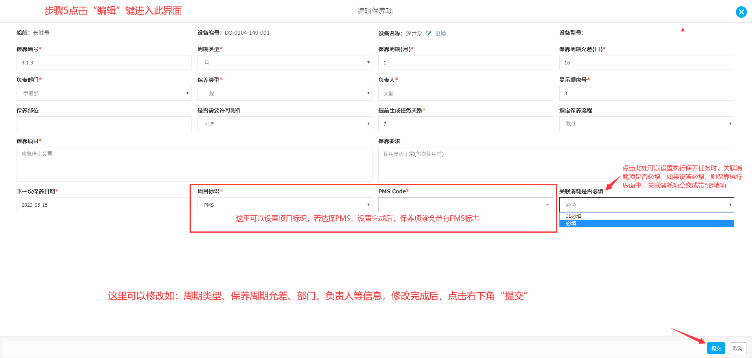Click the 更换 link for equipment name
This screenshot has width=752, height=358.
[441, 33]
